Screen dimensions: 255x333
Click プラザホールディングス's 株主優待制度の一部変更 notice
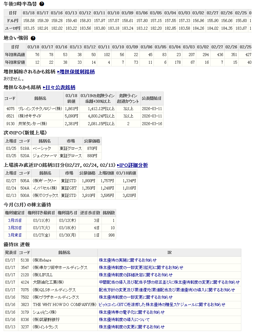[136, 297]
